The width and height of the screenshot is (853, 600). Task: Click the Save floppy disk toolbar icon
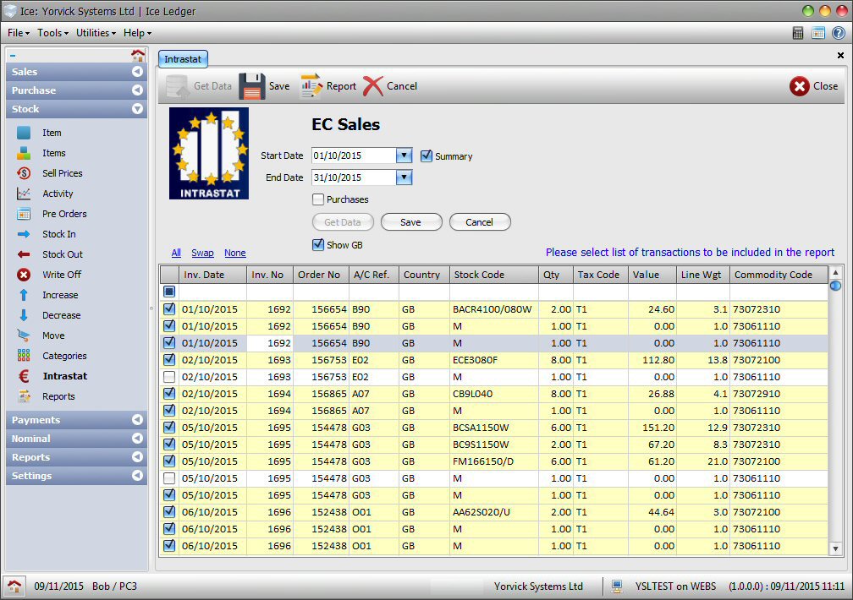[x=252, y=86]
